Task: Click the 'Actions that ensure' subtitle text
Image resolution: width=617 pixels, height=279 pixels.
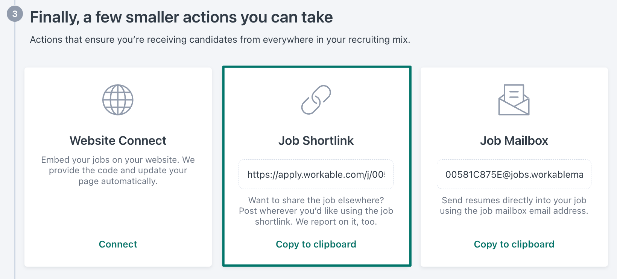Action: [x=220, y=39]
